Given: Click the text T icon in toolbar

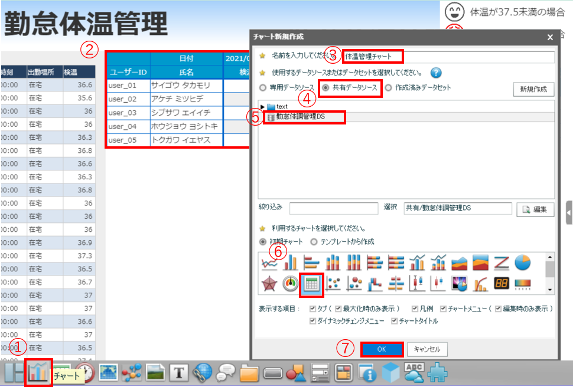Looking at the screenshot, I should [178, 373].
